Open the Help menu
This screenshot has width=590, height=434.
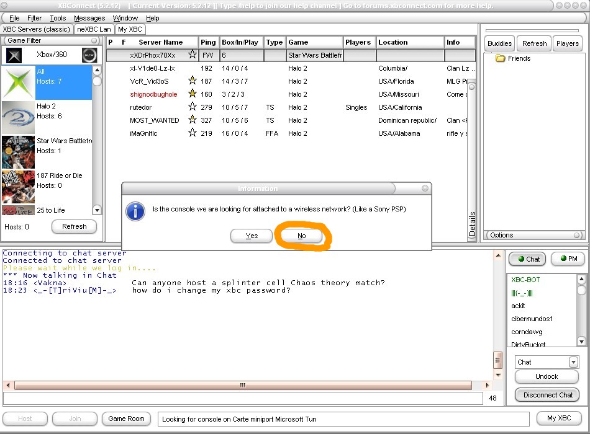click(152, 18)
